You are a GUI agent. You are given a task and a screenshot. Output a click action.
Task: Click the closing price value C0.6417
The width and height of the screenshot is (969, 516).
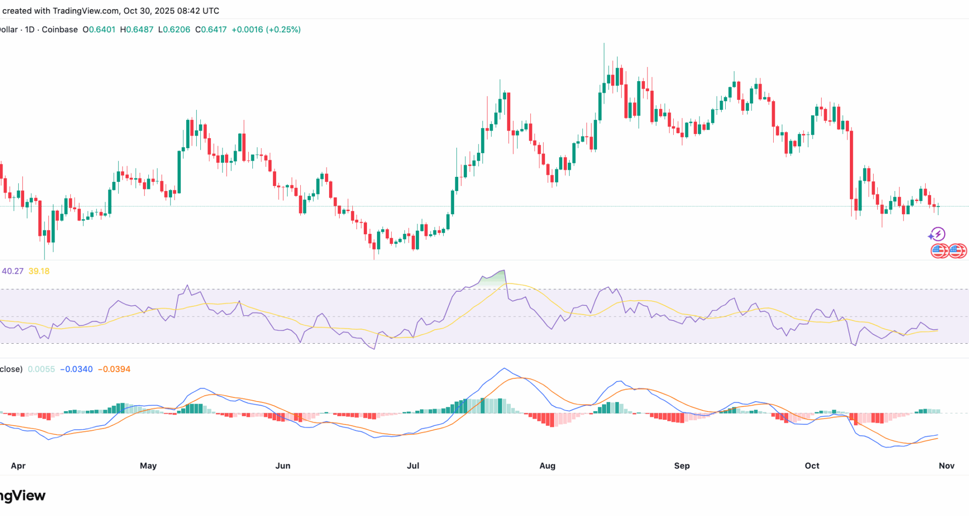point(211,30)
